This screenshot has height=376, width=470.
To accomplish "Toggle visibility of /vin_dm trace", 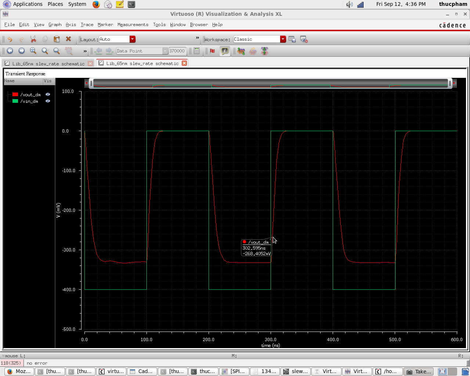I will click(x=48, y=101).
